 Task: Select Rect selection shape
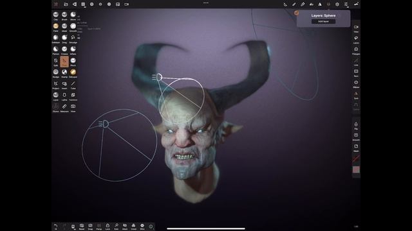click(356, 73)
